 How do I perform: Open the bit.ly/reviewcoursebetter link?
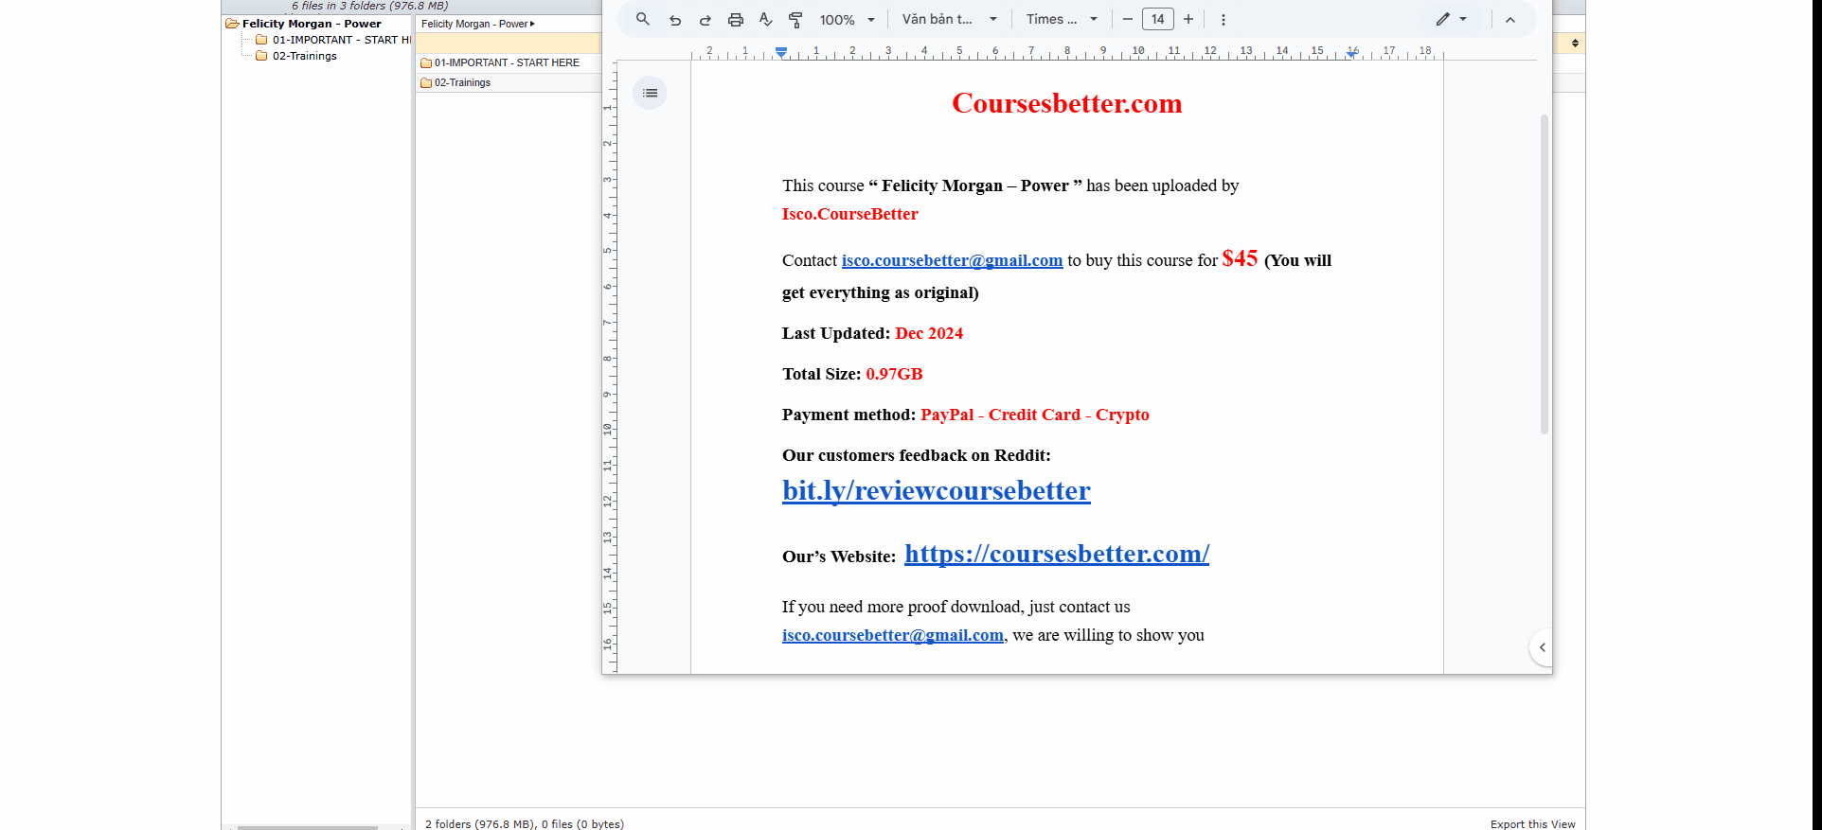click(936, 490)
